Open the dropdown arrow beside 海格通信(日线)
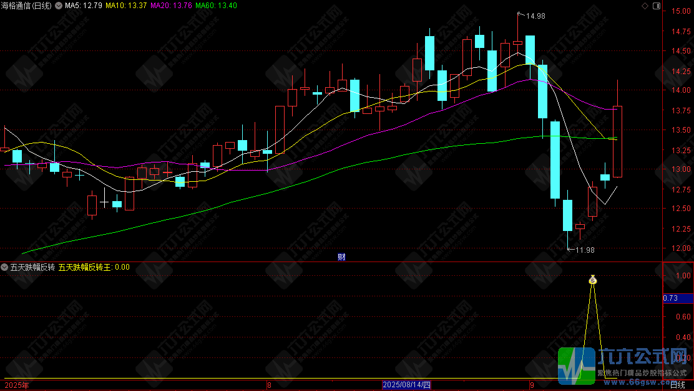This screenshot has width=694, height=391. (x=59, y=6)
